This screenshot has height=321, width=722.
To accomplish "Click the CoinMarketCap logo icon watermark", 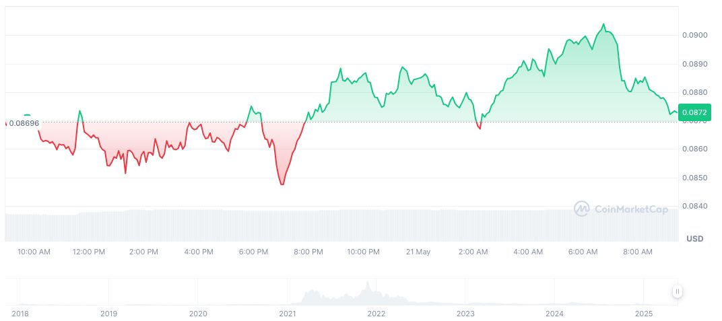I will tap(581, 209).
